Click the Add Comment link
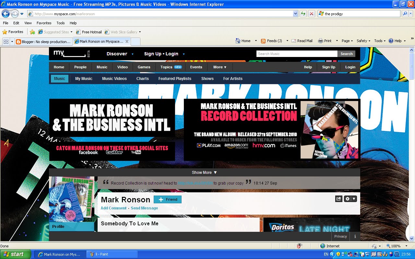 click(x=113, y=208)
